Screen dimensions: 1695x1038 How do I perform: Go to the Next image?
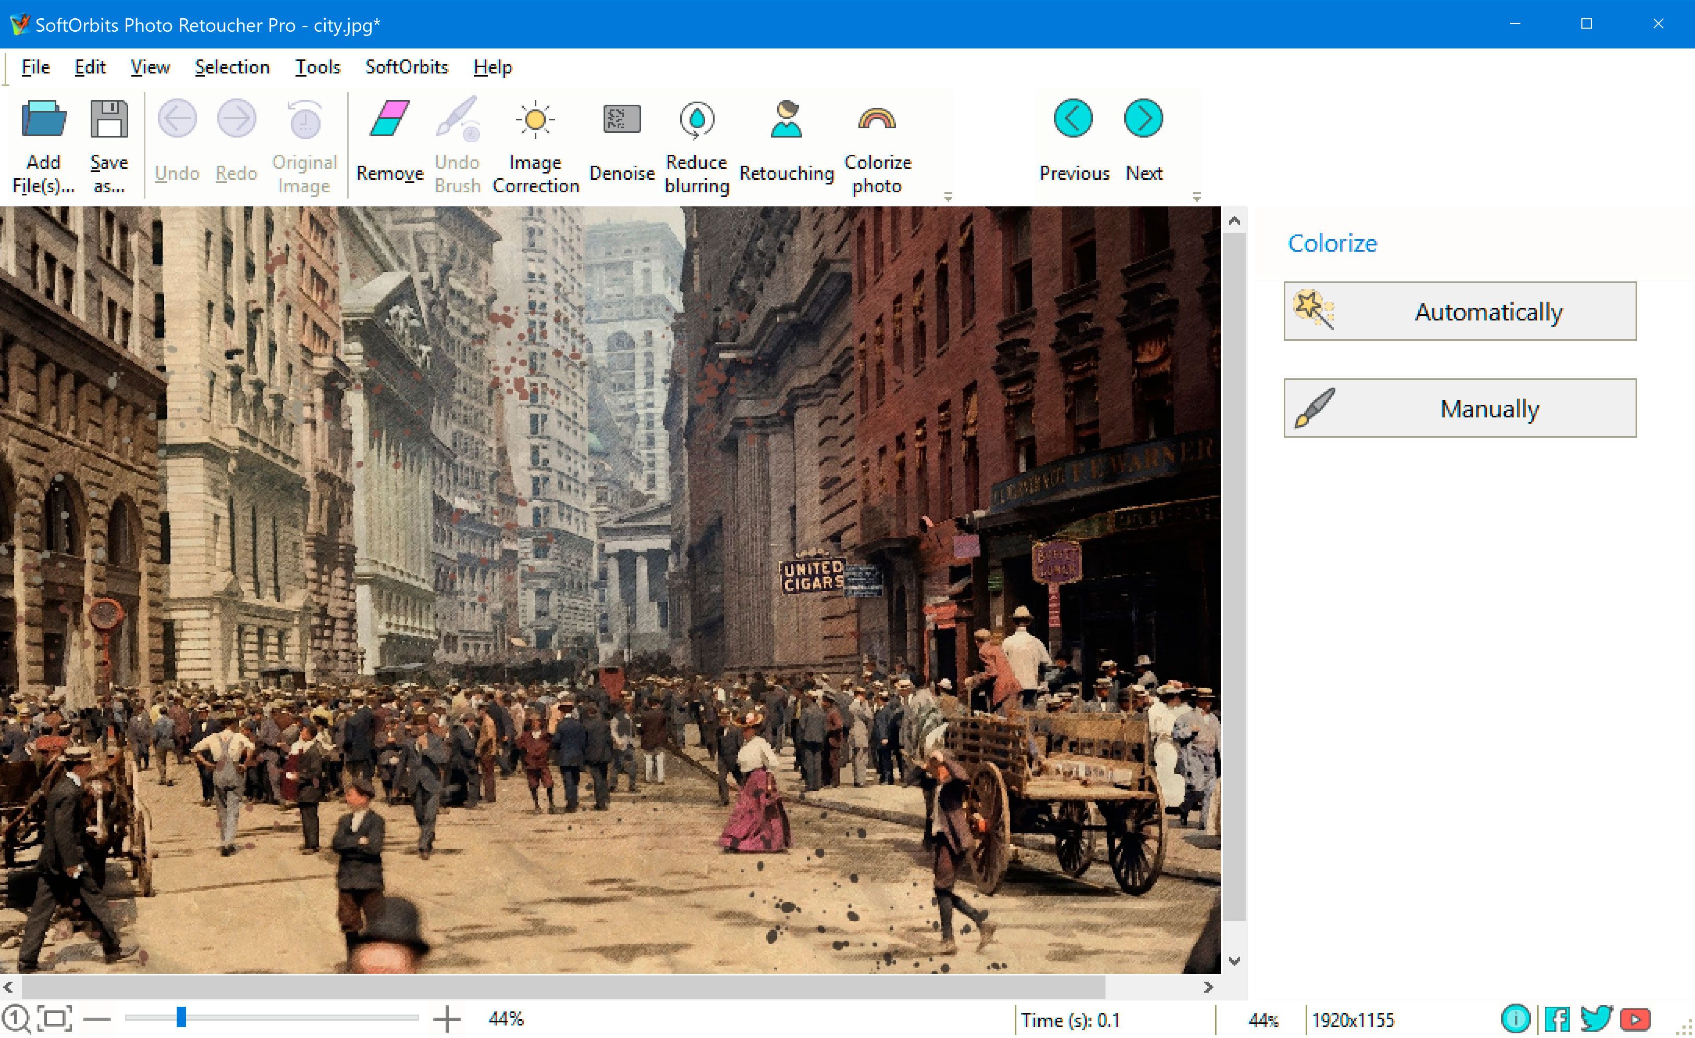(x=1144, y=141)
